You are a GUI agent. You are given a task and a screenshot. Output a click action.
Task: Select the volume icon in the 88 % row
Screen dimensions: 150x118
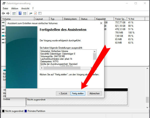pyautogui.click(x=3, y=26)
